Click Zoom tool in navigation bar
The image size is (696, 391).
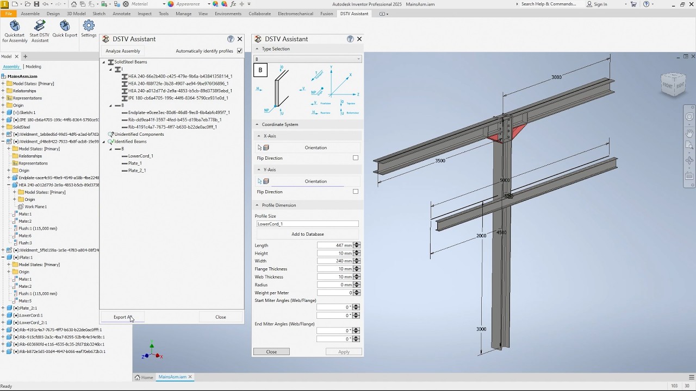(x=689, y=145)
